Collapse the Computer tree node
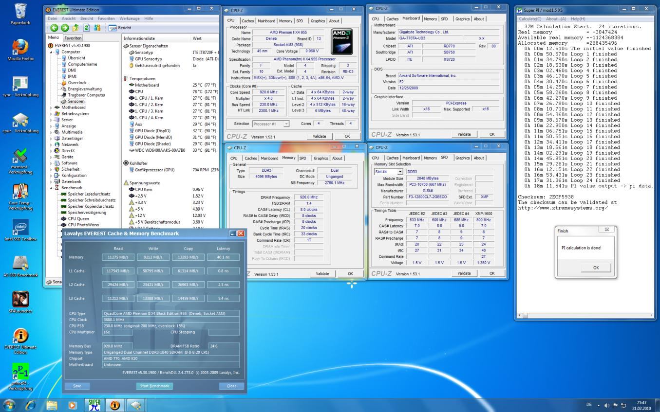This screenshot has height=412, width=660. point(51,52)
